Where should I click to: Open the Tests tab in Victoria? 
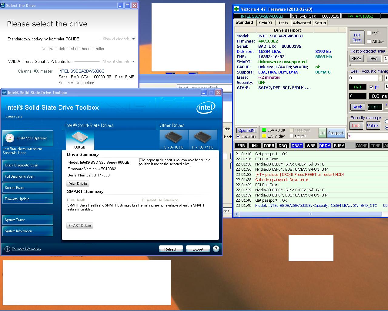pos(283,23)
